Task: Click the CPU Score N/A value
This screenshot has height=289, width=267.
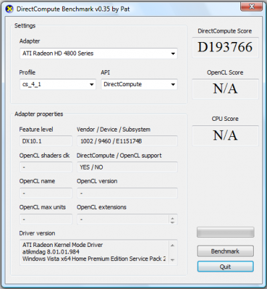Action: point(225,135)
